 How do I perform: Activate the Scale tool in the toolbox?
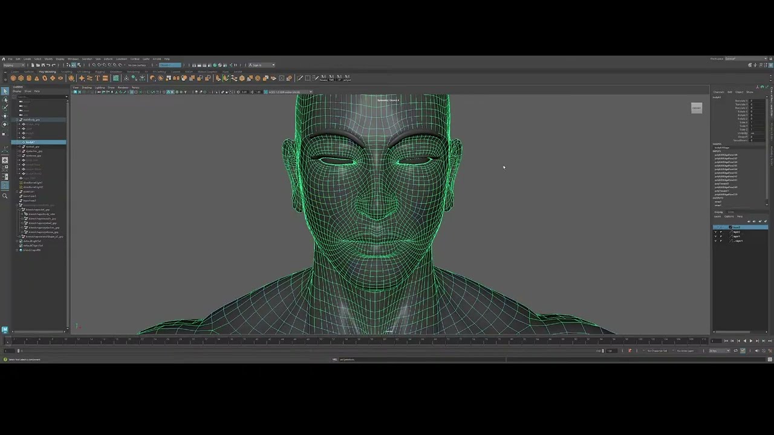tap(5, 134)
